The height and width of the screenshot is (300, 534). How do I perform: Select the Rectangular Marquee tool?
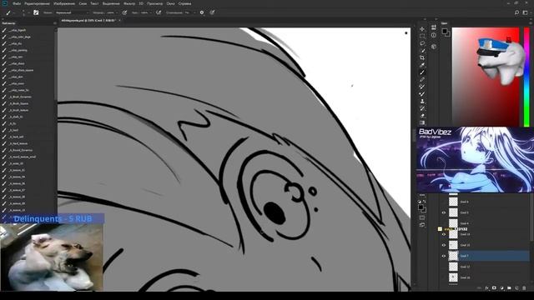(422, 37)
